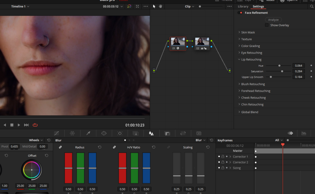This screenshot has height=194, width=315.
Task: Reset the Blur palette
Action: click(211, 140)
